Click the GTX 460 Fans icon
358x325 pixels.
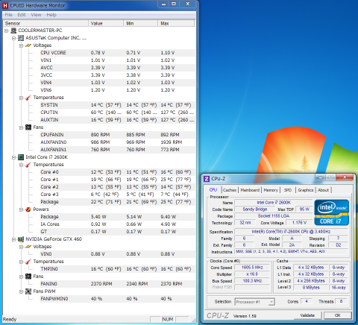28,277
